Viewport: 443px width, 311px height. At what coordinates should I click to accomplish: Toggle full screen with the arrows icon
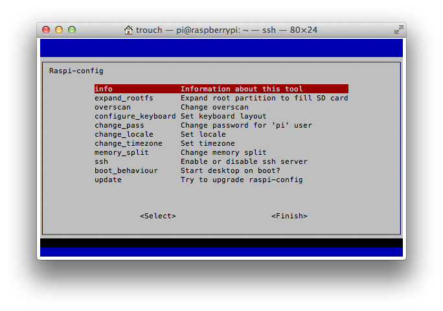[x=399, y=30]
